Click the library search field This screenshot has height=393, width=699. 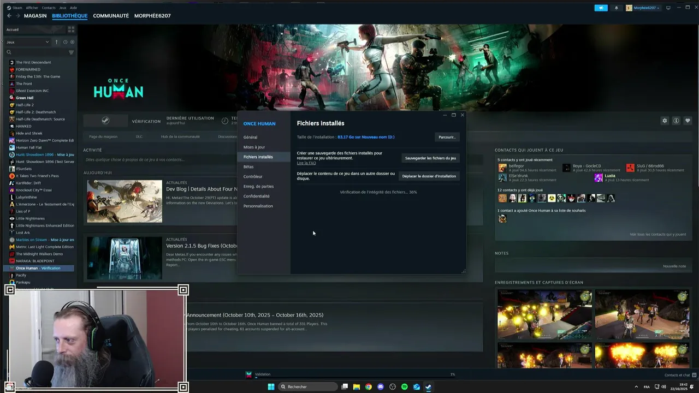(x=39, y=52)
